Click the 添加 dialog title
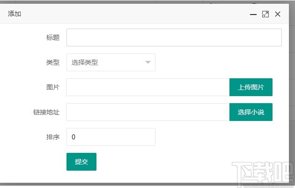The image size is (295, 188). pos(15,14)
